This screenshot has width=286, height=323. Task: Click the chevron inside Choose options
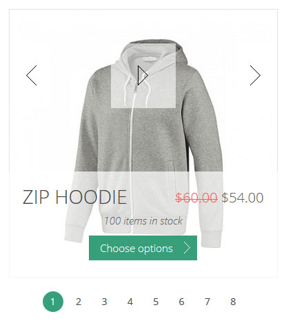(x=187, y=248)
